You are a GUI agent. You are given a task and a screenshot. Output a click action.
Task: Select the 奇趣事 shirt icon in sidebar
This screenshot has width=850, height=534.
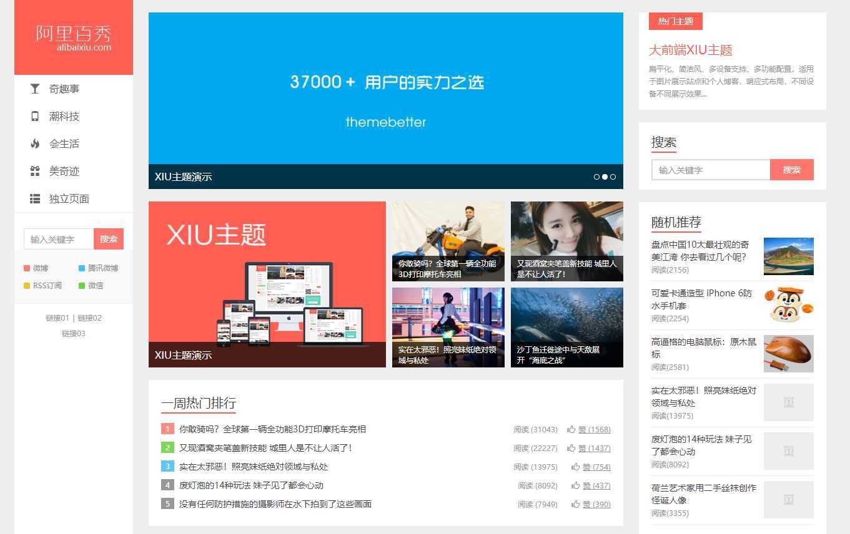click(x=35, y=89)
